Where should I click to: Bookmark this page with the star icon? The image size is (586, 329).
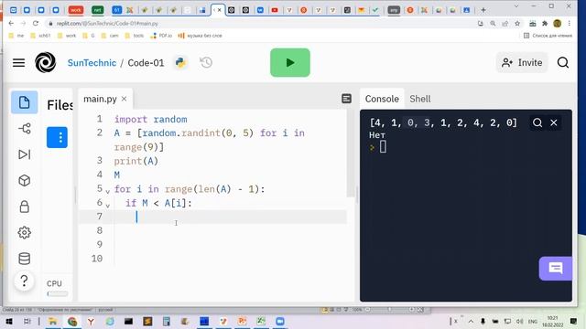517,24
